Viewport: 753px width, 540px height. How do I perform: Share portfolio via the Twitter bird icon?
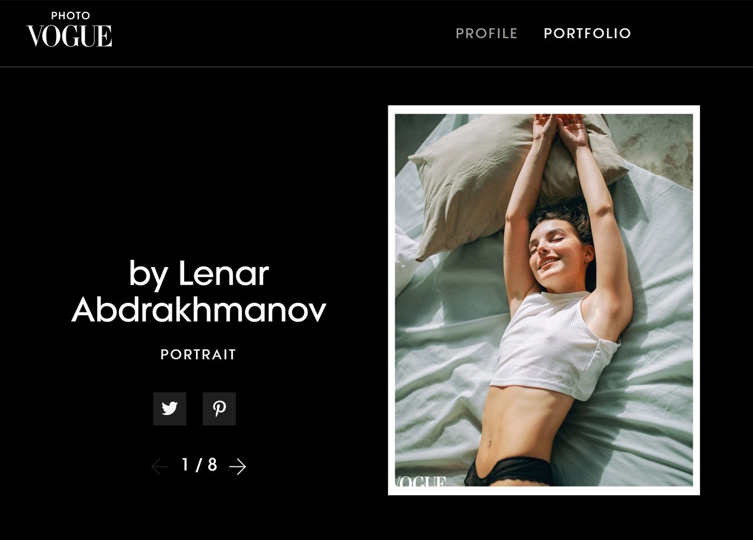coord(169,409)
